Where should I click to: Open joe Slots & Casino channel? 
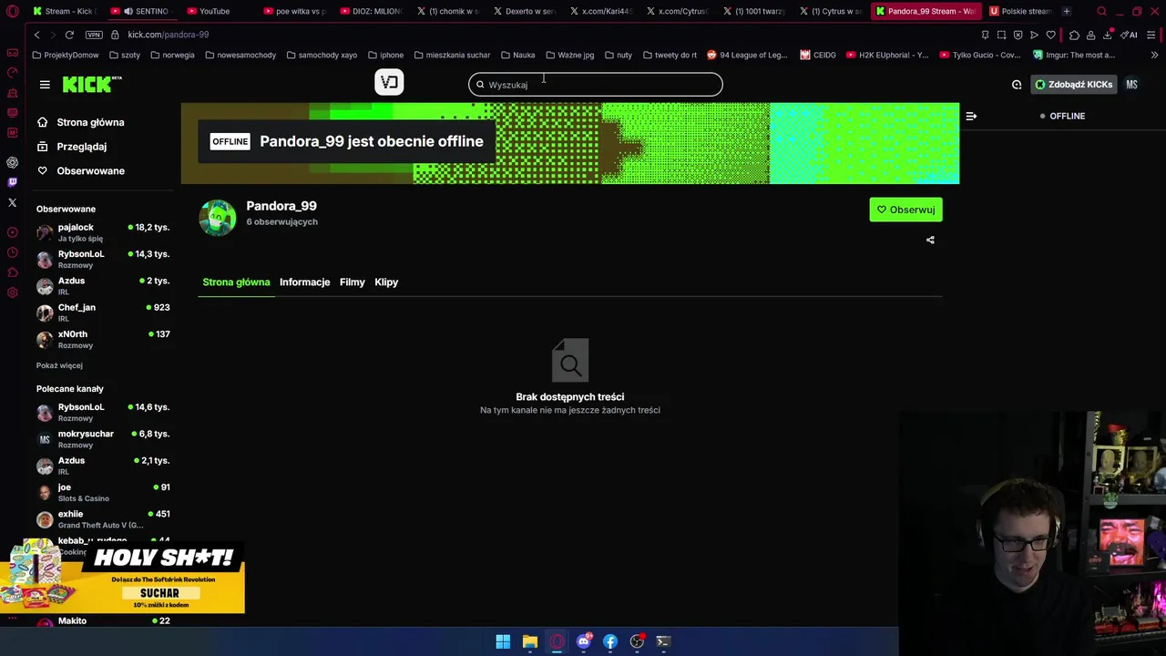(103, 493)
